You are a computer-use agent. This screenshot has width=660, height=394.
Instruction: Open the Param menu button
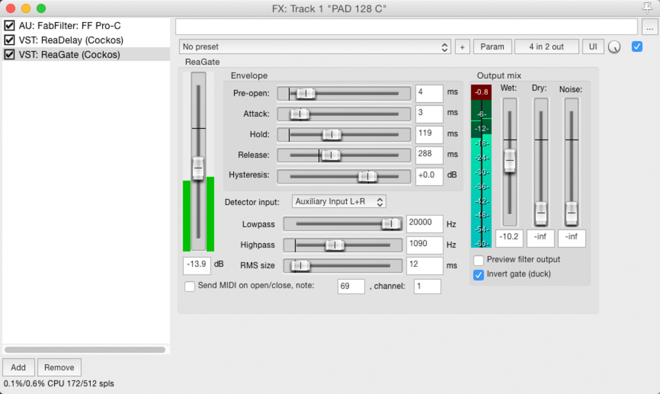(492, 47)
